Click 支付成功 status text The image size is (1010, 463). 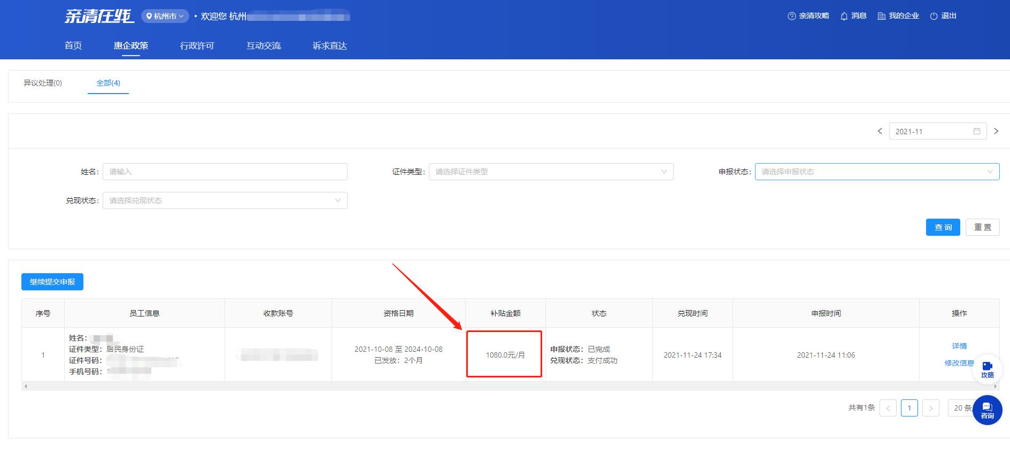tap(602, 360)
